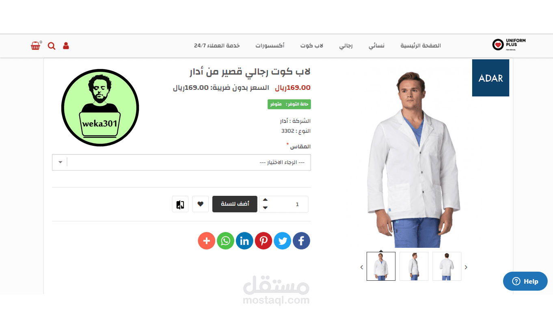
Task: Select the back-view lab coat thumbnail
Action: click(447, 266)
